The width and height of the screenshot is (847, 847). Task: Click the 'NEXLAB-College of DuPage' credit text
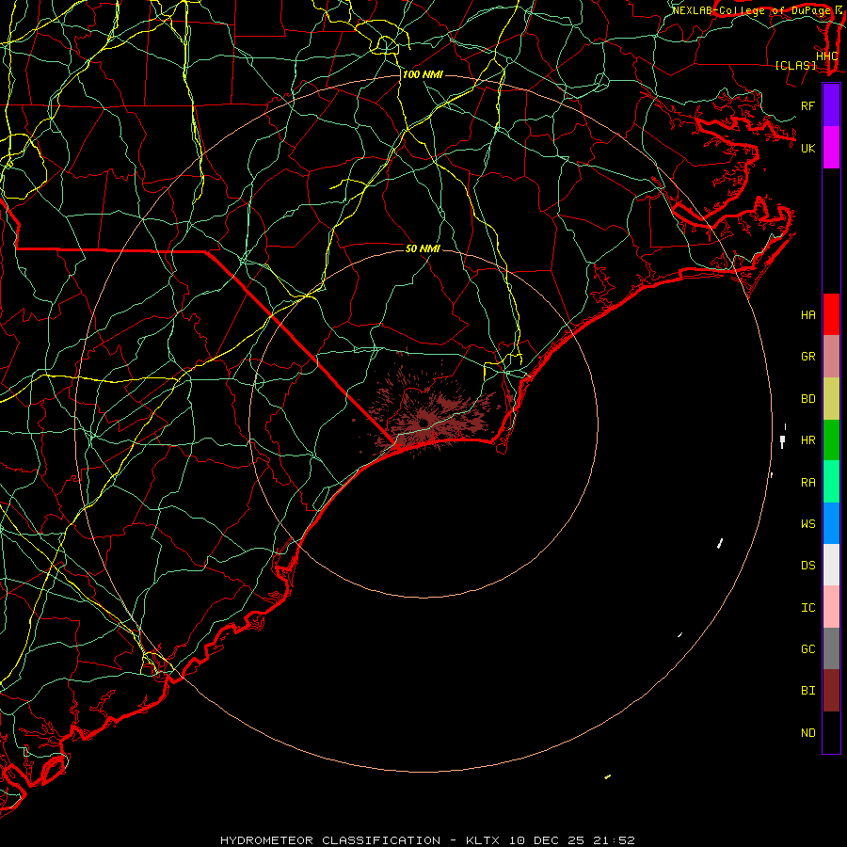(753, 10)
